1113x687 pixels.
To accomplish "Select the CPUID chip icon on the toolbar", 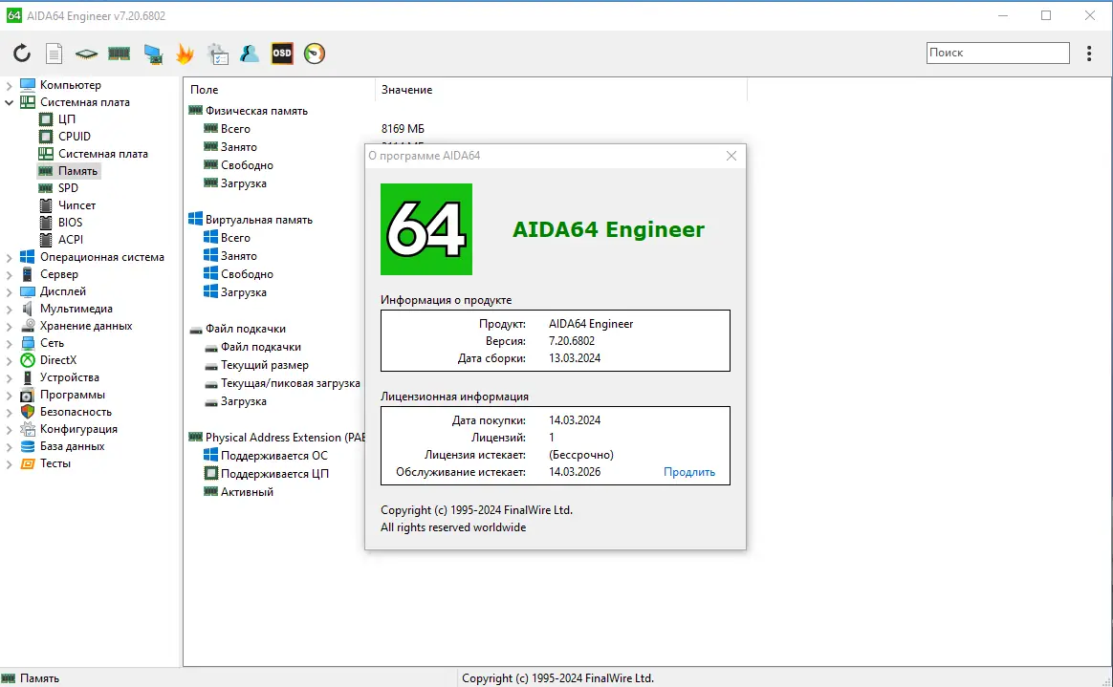I will click(85, 54).
